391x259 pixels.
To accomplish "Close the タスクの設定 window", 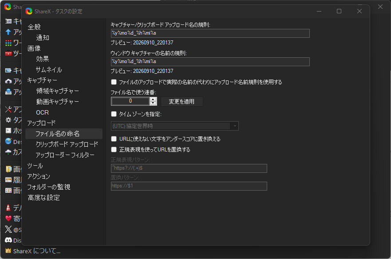I will pos(359,11).
